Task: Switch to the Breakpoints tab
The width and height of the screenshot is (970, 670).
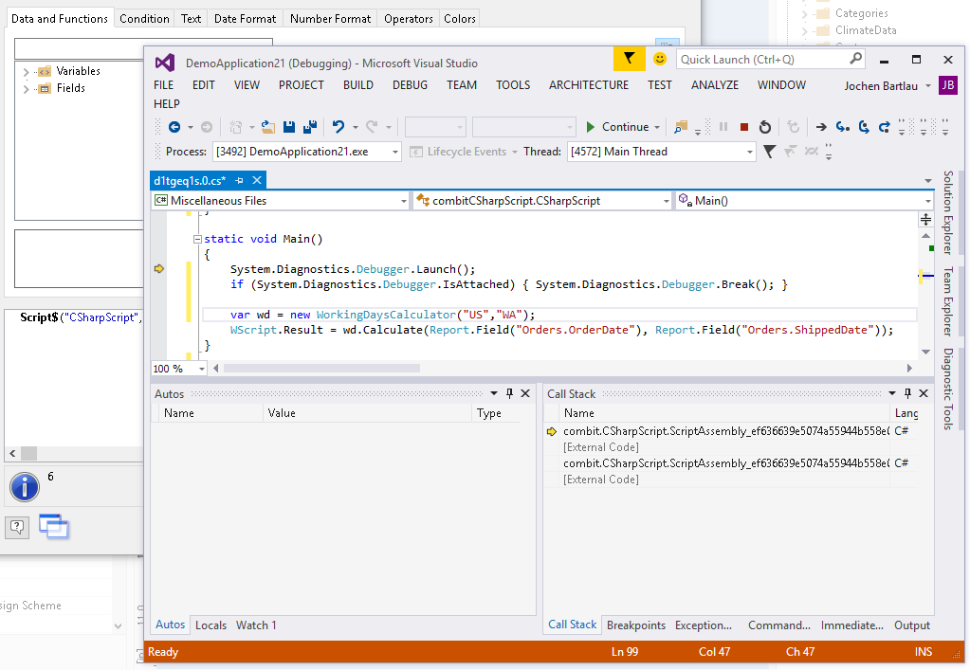Action: pyautogui.click(x=636, y=625)
